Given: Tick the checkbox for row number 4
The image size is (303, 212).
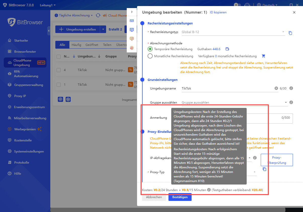Looking at the screenshot, I should tap(59, 70).
